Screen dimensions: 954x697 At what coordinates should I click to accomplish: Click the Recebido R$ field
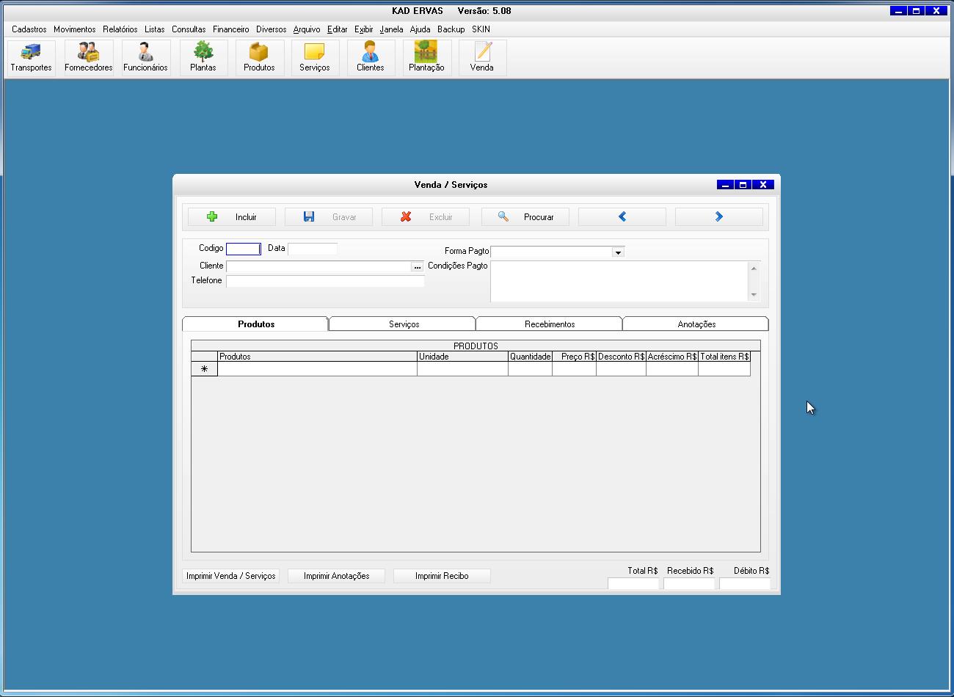tap(689, 584)
